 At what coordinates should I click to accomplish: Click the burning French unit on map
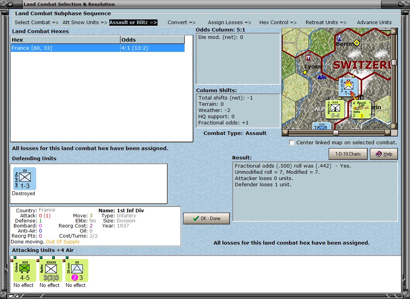click(348, 87)
